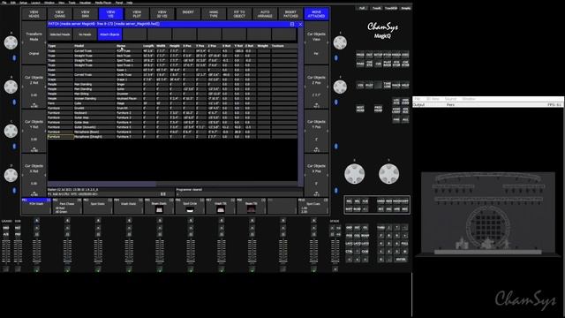Click the encoder wheel beside Cur Objects Y Rot
Image resolution: width=565 pixels, height=318 pixels.
click(11, 131)
